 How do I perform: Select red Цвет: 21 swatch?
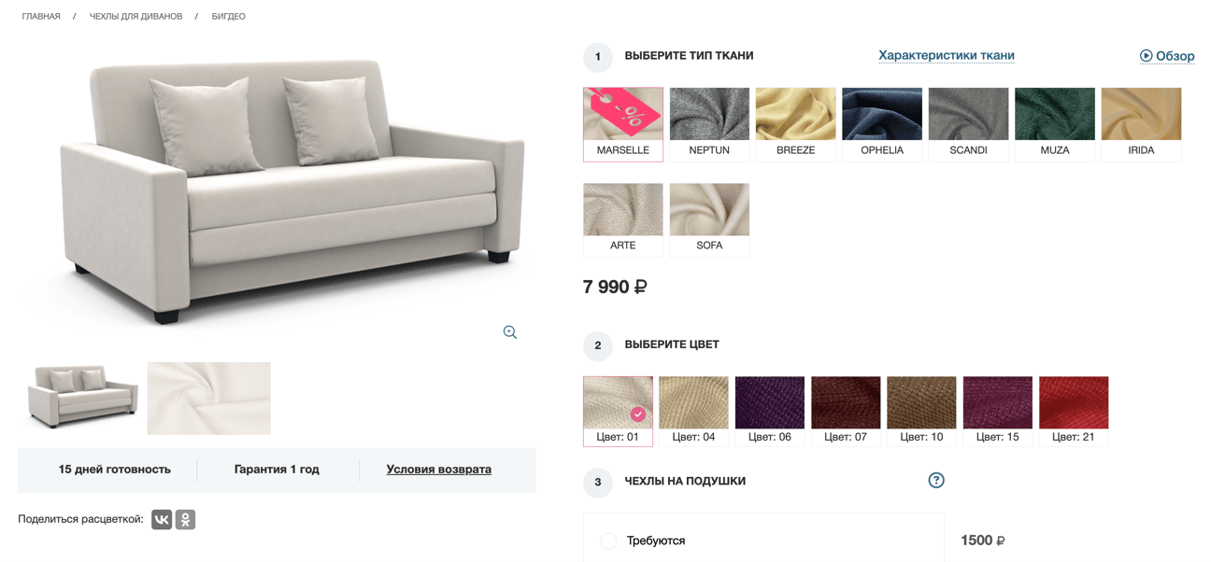tap(1074, 411)
